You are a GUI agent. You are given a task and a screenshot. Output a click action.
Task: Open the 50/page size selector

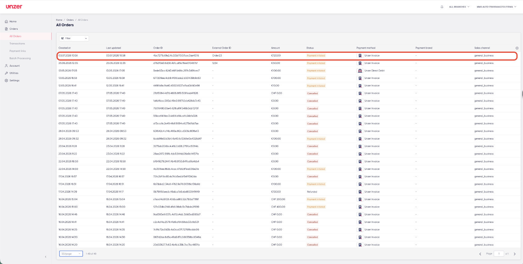coord(71,254)
